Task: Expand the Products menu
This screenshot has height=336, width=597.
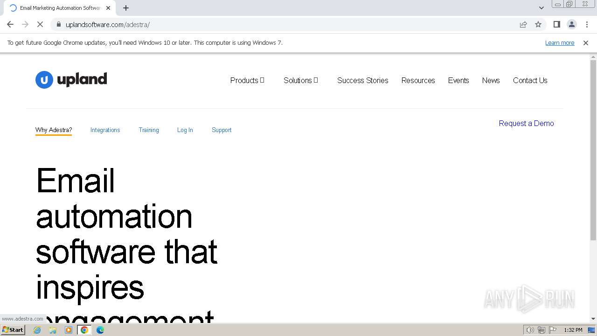Action: [x=247, y=80]
